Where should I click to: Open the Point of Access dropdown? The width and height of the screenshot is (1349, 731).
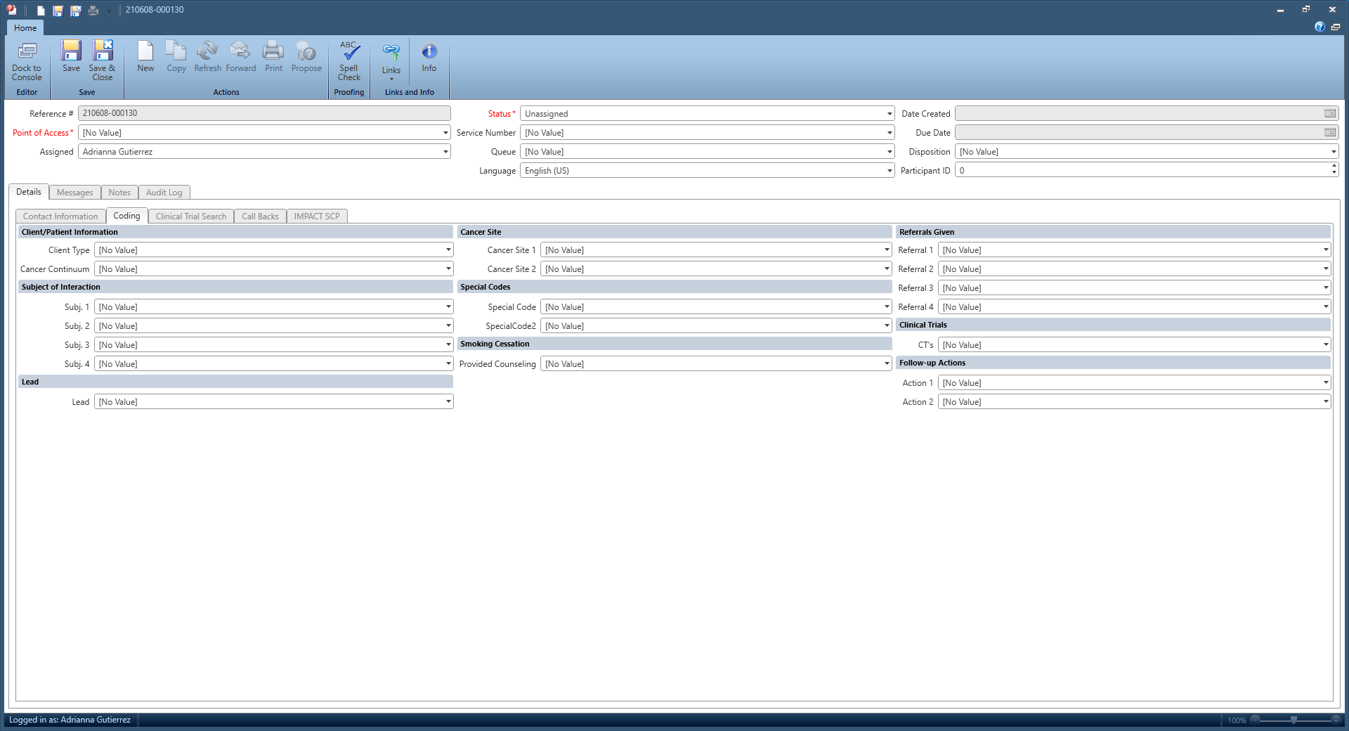[445, 133]
